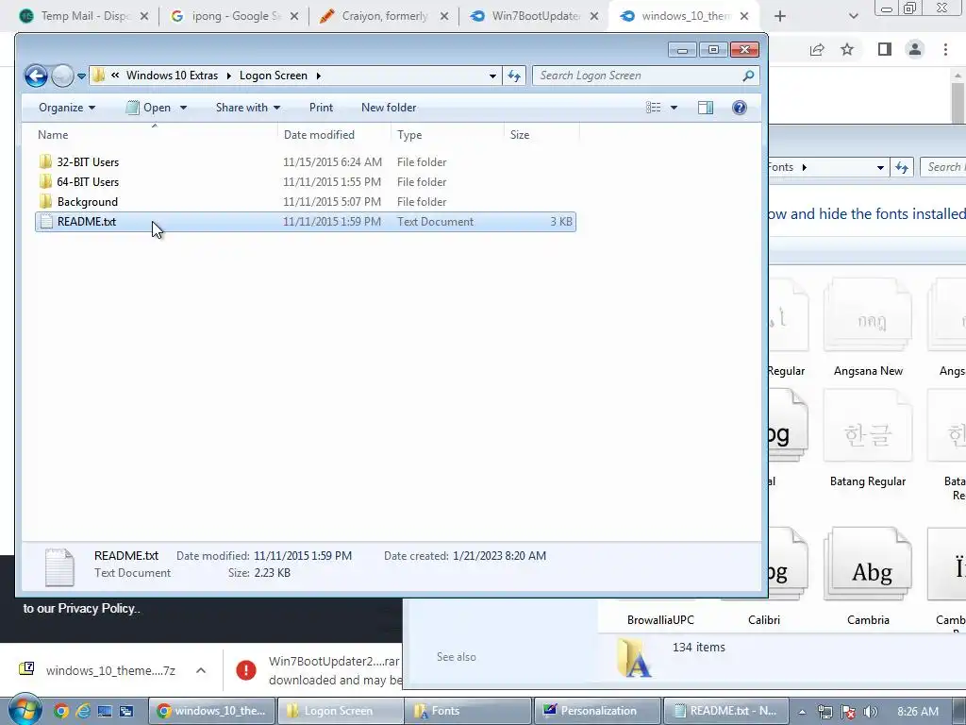This screenshot has width=966, height=725.
Task: Switch to README.txt Notepad taskbar button
Action: (x=725, y=711)
